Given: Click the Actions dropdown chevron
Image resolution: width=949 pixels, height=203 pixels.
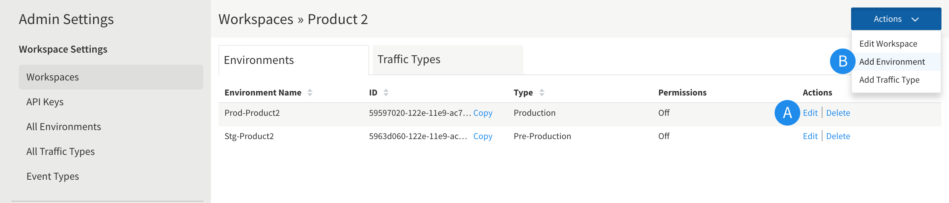Looking at the screenshot, I should [x=915, y=19].
